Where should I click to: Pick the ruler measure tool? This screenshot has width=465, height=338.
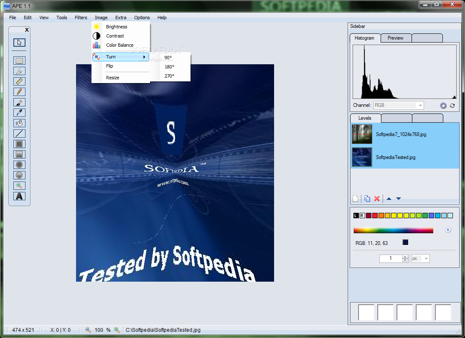click(19, 81)
